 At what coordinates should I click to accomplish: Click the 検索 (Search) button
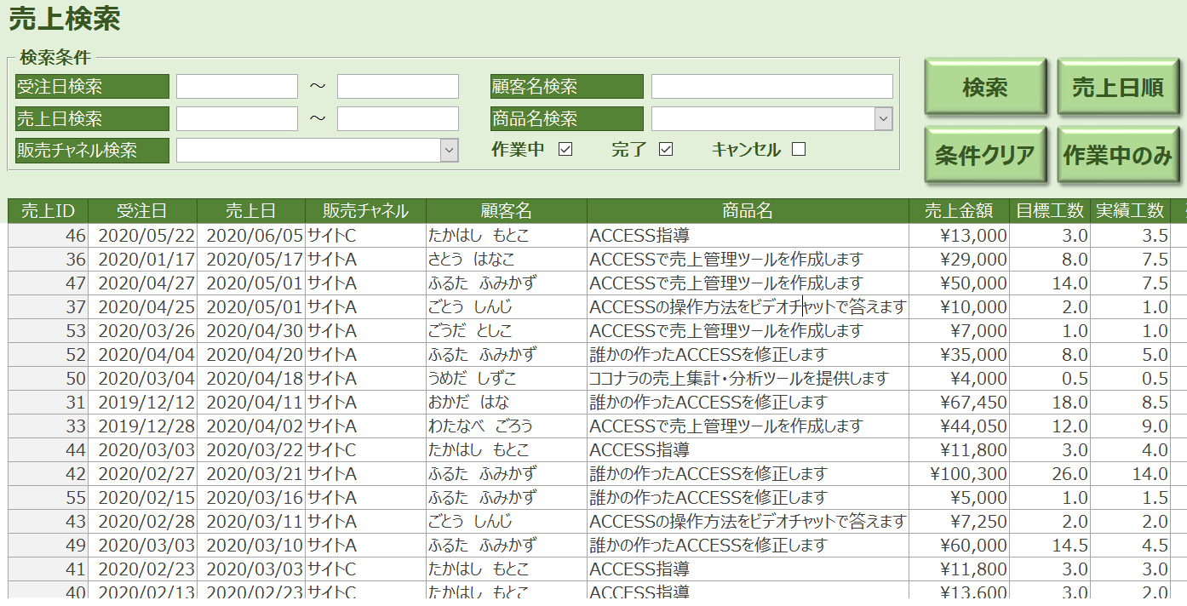point(985,86)
